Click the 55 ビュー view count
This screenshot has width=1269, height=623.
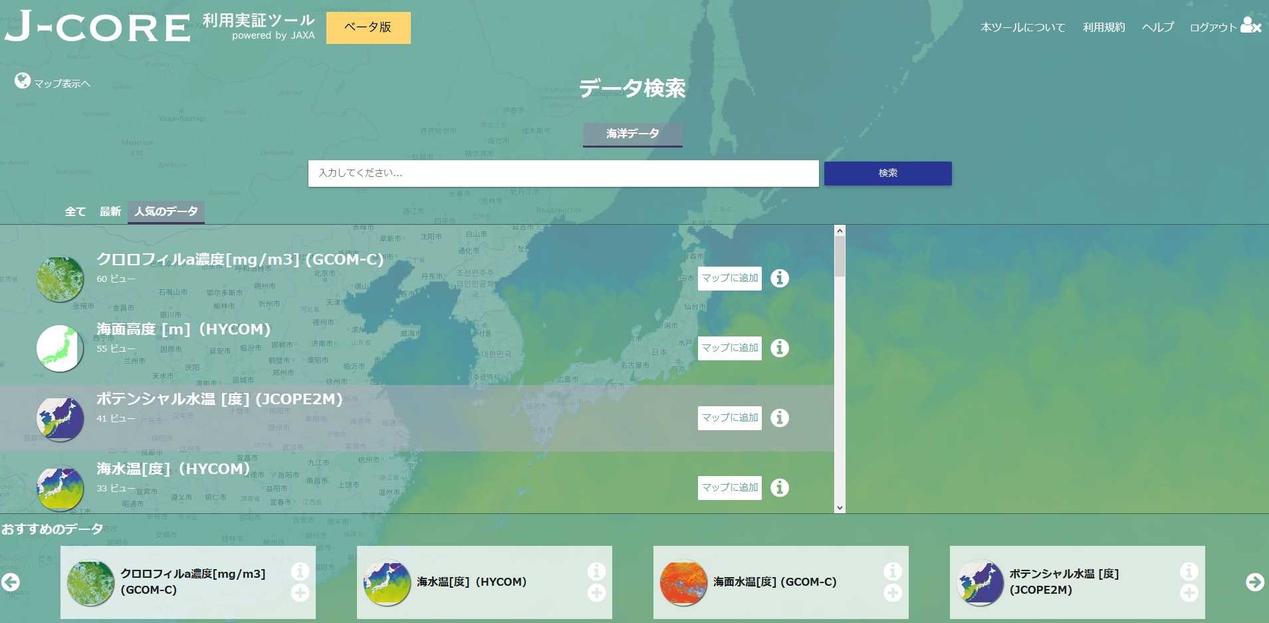[x=116, y=348]
